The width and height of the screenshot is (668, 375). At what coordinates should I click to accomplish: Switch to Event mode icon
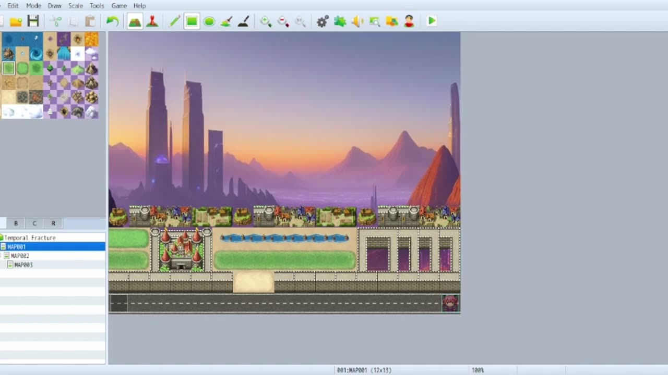tap(152, 21)
